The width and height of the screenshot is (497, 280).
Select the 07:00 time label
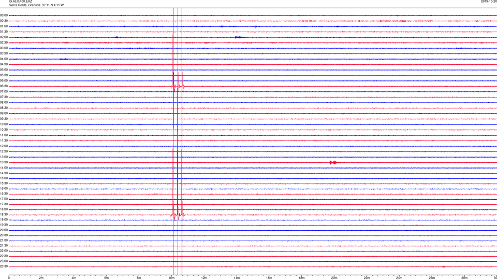(x=4, y=92)
